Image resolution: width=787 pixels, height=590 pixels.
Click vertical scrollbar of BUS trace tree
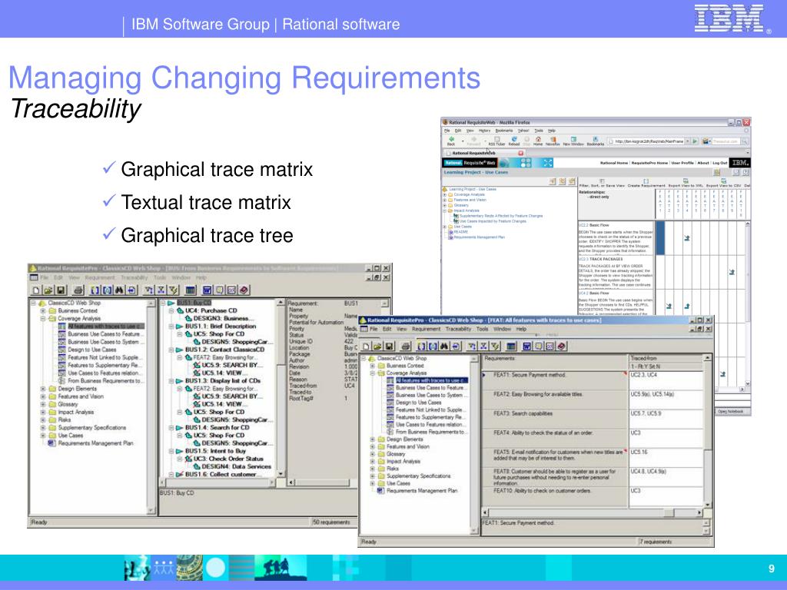281,387
